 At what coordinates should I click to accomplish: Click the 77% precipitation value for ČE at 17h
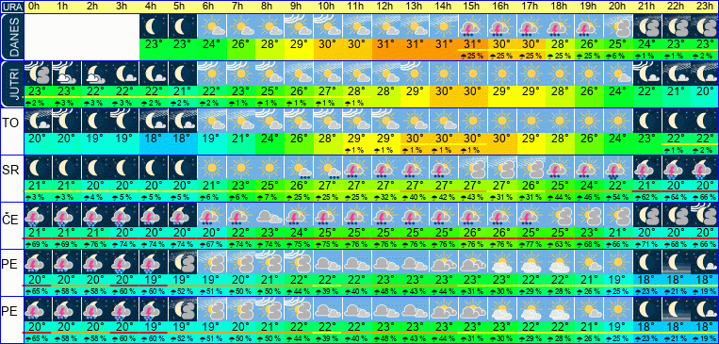tap(531, 243)
